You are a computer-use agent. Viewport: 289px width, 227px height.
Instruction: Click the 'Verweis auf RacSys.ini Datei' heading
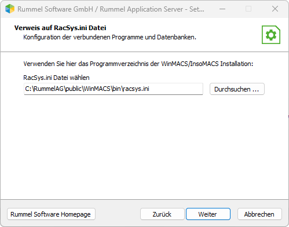click(60, 28)
